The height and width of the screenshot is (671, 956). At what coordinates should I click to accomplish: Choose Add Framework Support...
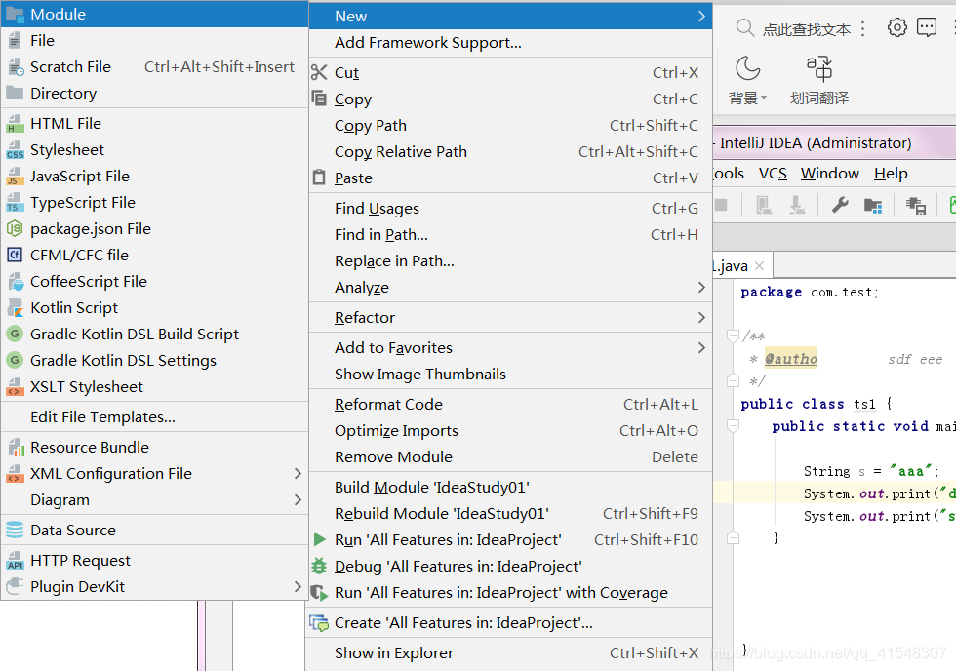[x=510, y=43]
